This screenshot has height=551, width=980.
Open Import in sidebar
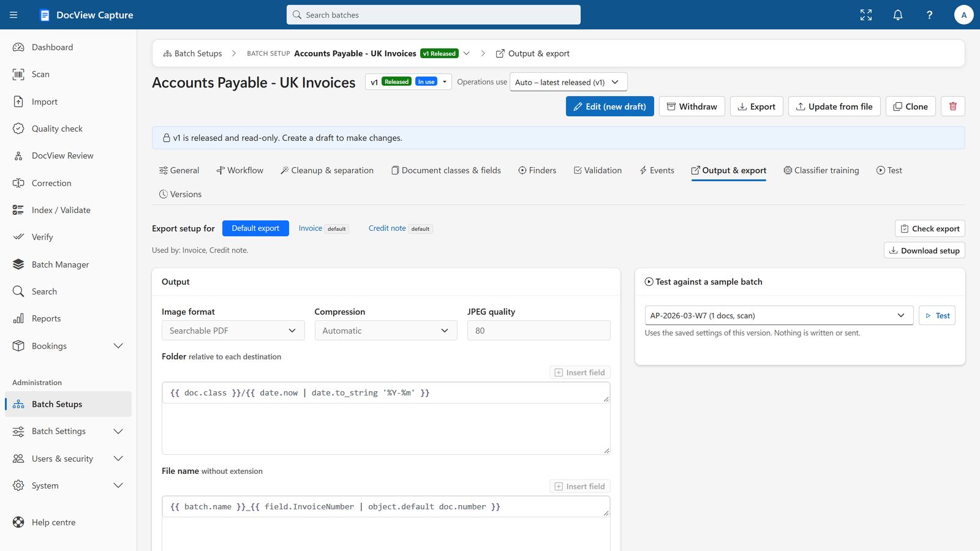click(x=68, y=102)
